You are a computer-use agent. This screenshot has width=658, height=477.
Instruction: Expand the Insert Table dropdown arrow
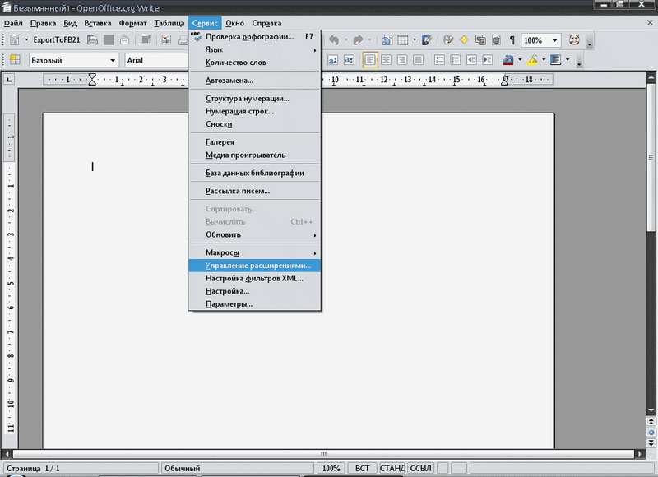415,39
